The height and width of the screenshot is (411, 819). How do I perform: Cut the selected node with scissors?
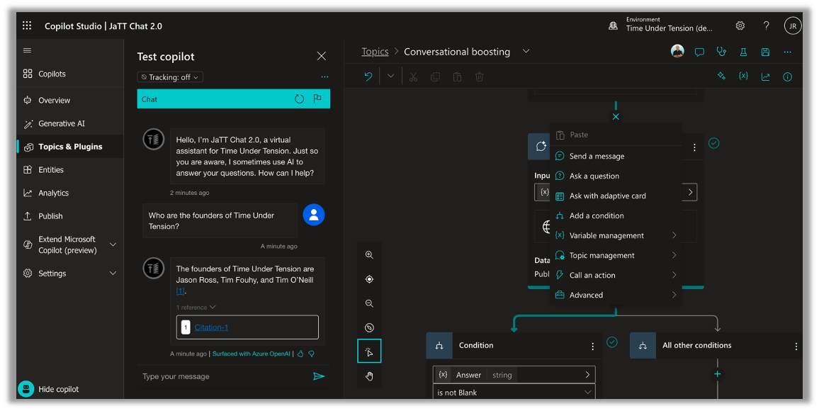413,77
